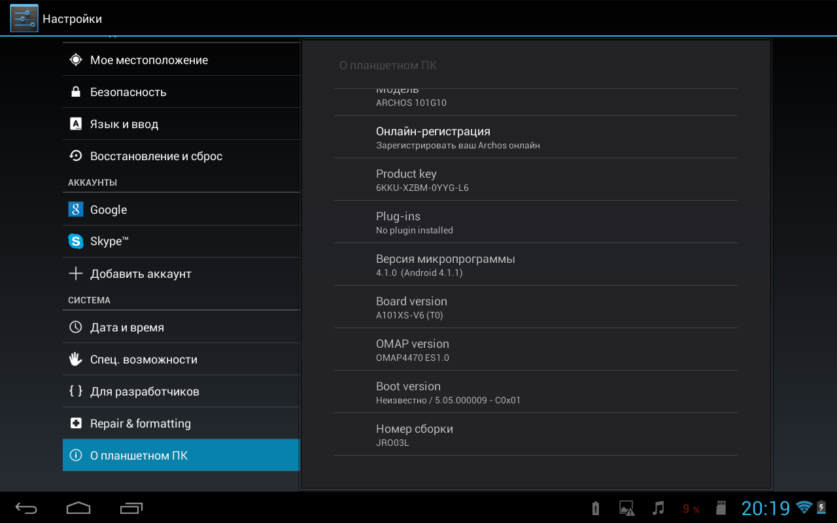Viewport: 837px width, 523px height.
Task: Tap the Settings app icon in header
Action: pos(24,18)
